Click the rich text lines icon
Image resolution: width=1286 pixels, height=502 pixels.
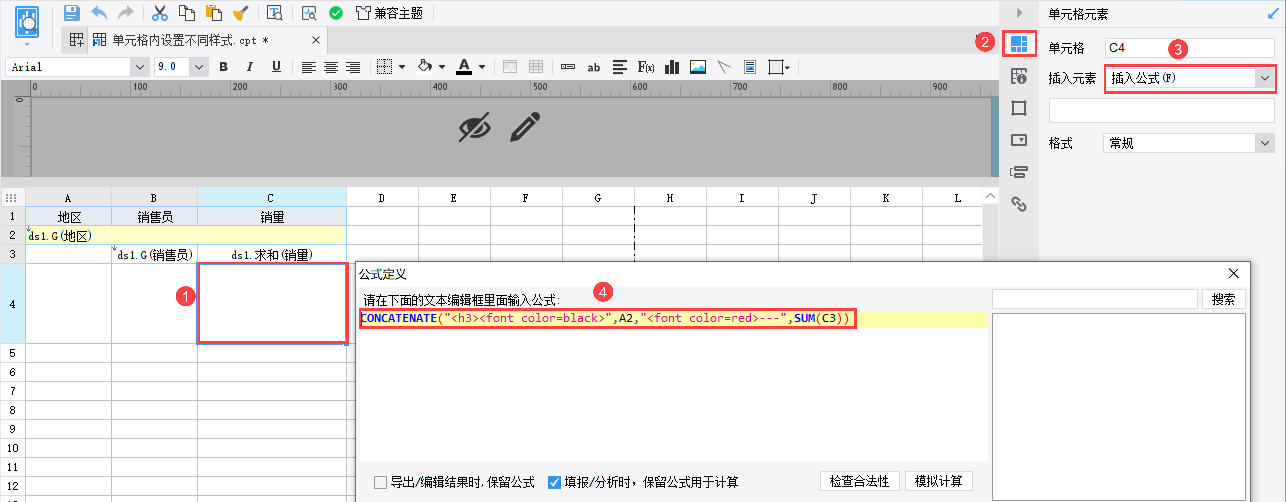(x=619, y=67)
